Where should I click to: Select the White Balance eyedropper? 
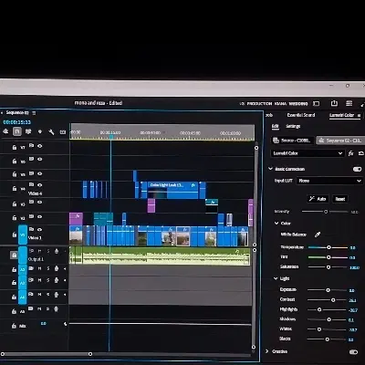pyautogui.click(x=318, y=235)
